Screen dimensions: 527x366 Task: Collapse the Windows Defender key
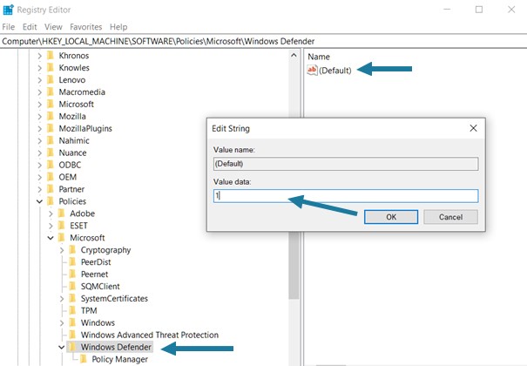(x=62, y=347)
